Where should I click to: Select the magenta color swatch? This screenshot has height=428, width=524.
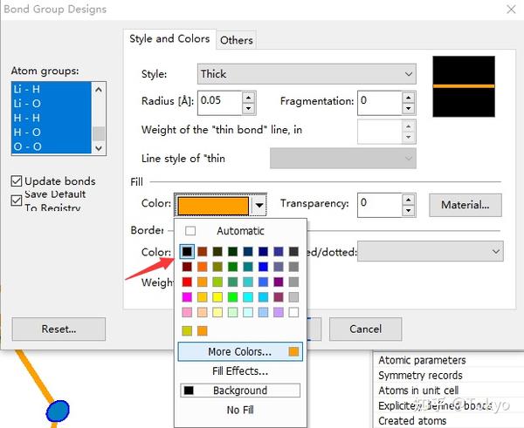point(187,296)
